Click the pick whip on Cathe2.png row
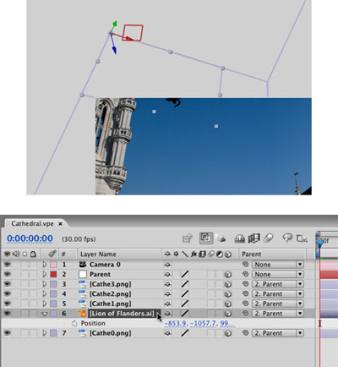This screenshot has width=338, height=367. tap(245, 294)
